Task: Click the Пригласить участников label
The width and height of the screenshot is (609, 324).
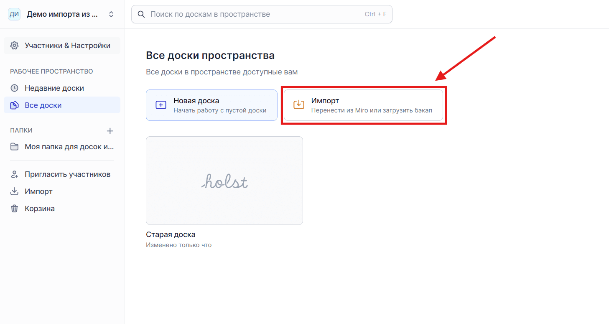Action: coord(67,174)
